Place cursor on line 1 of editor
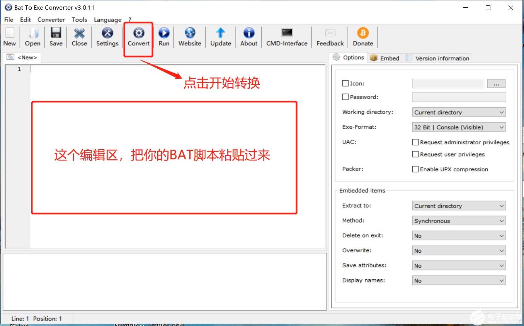Image resolution: width=524 pixels, height=326 pixels. coord(178,69)
